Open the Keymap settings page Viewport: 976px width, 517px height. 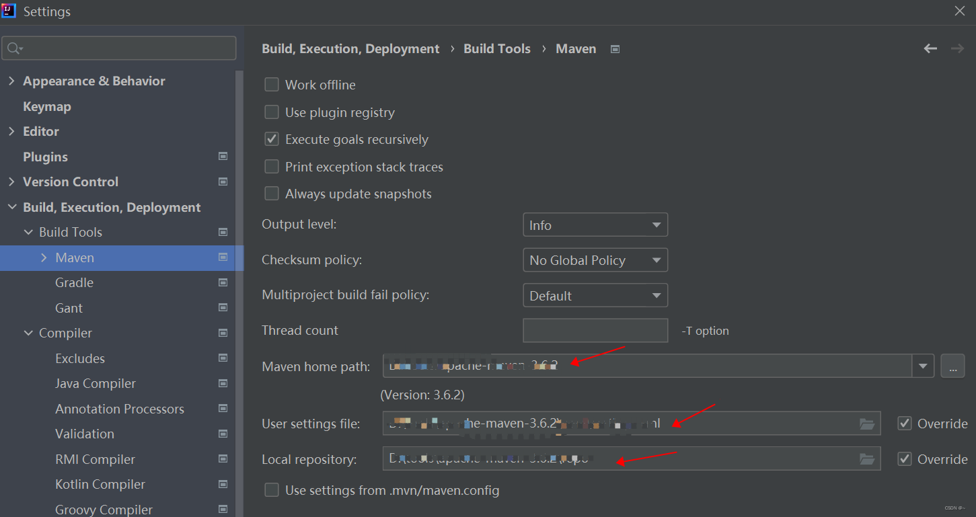47,106
